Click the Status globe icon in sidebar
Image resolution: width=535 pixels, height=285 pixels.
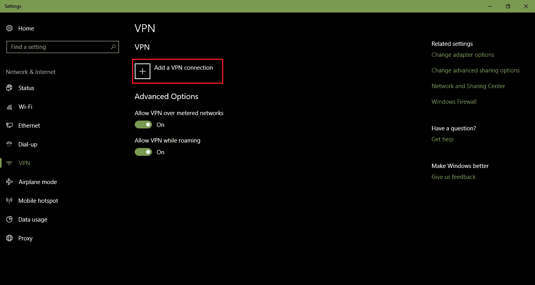(9, 88)
